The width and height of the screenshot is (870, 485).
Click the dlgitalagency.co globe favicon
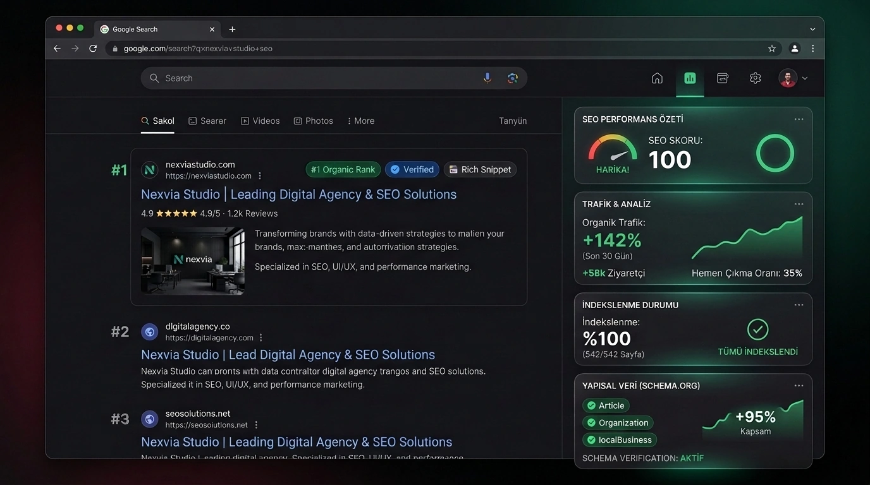coord(150,332)
